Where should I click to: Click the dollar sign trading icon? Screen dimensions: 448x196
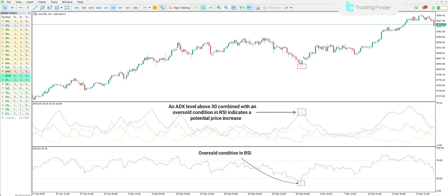coord(155,8)
